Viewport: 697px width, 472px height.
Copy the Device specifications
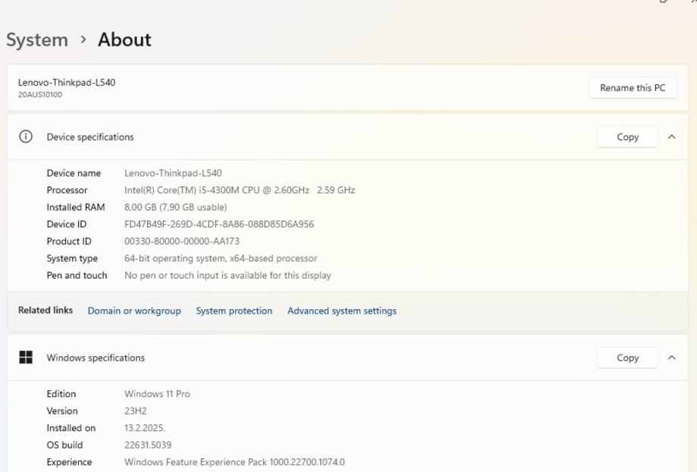coord(627,137)
